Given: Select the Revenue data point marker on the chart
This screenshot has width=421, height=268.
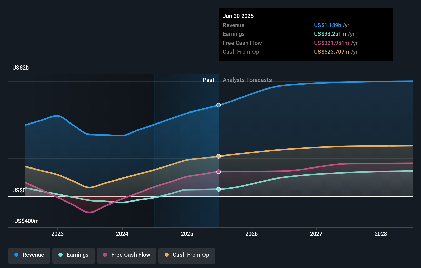Looking at the screenshot, I should pos(218,105).
